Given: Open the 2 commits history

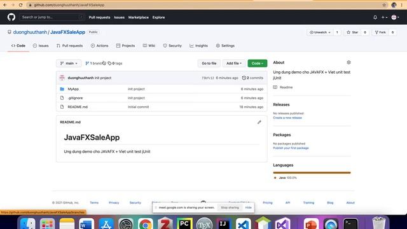Looking at the screenshot, I should coord(252,78).
